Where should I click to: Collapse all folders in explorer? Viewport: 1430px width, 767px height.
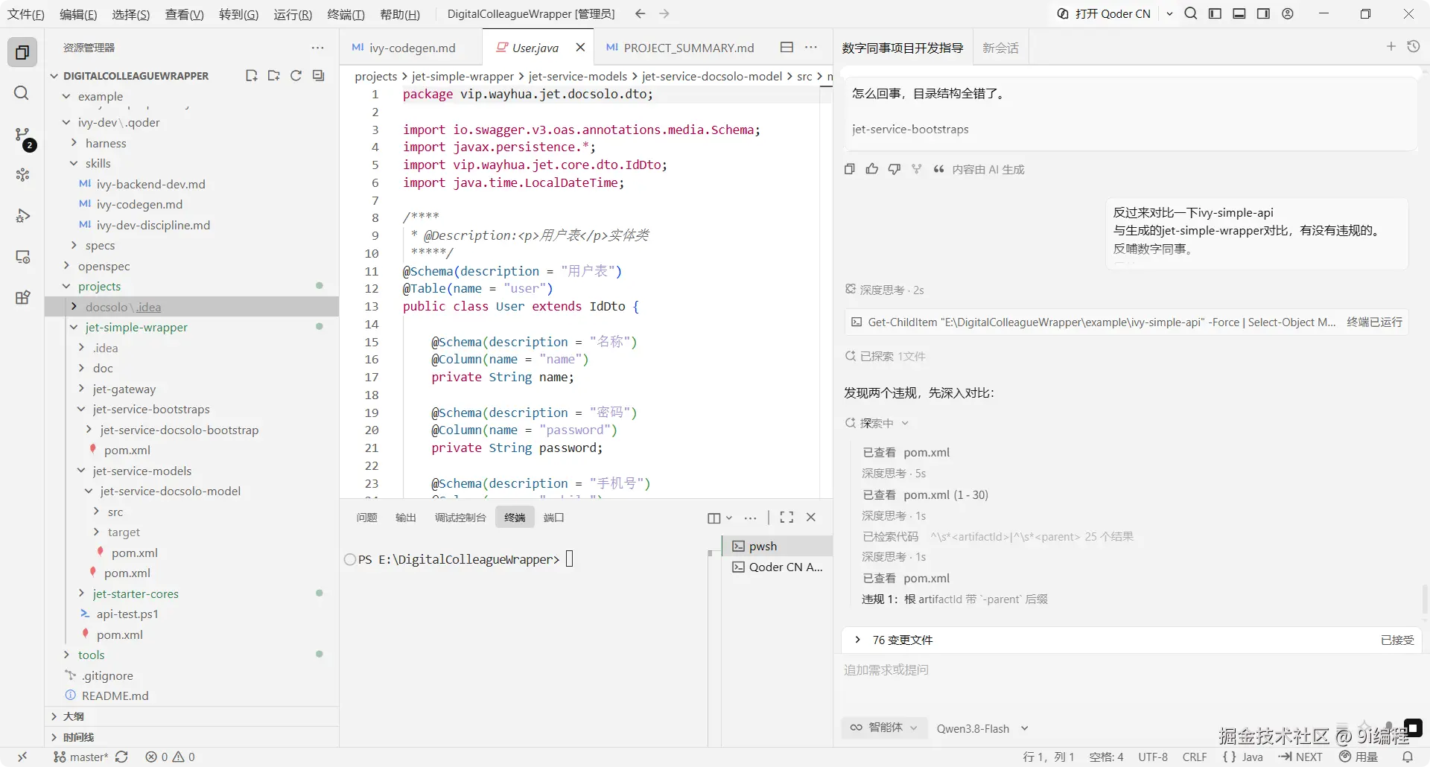[x=319, y=76]
